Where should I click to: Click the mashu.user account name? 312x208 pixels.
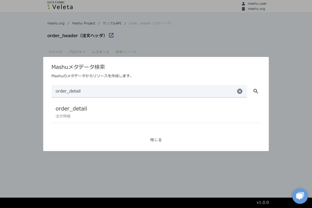(x=257, y=4)
